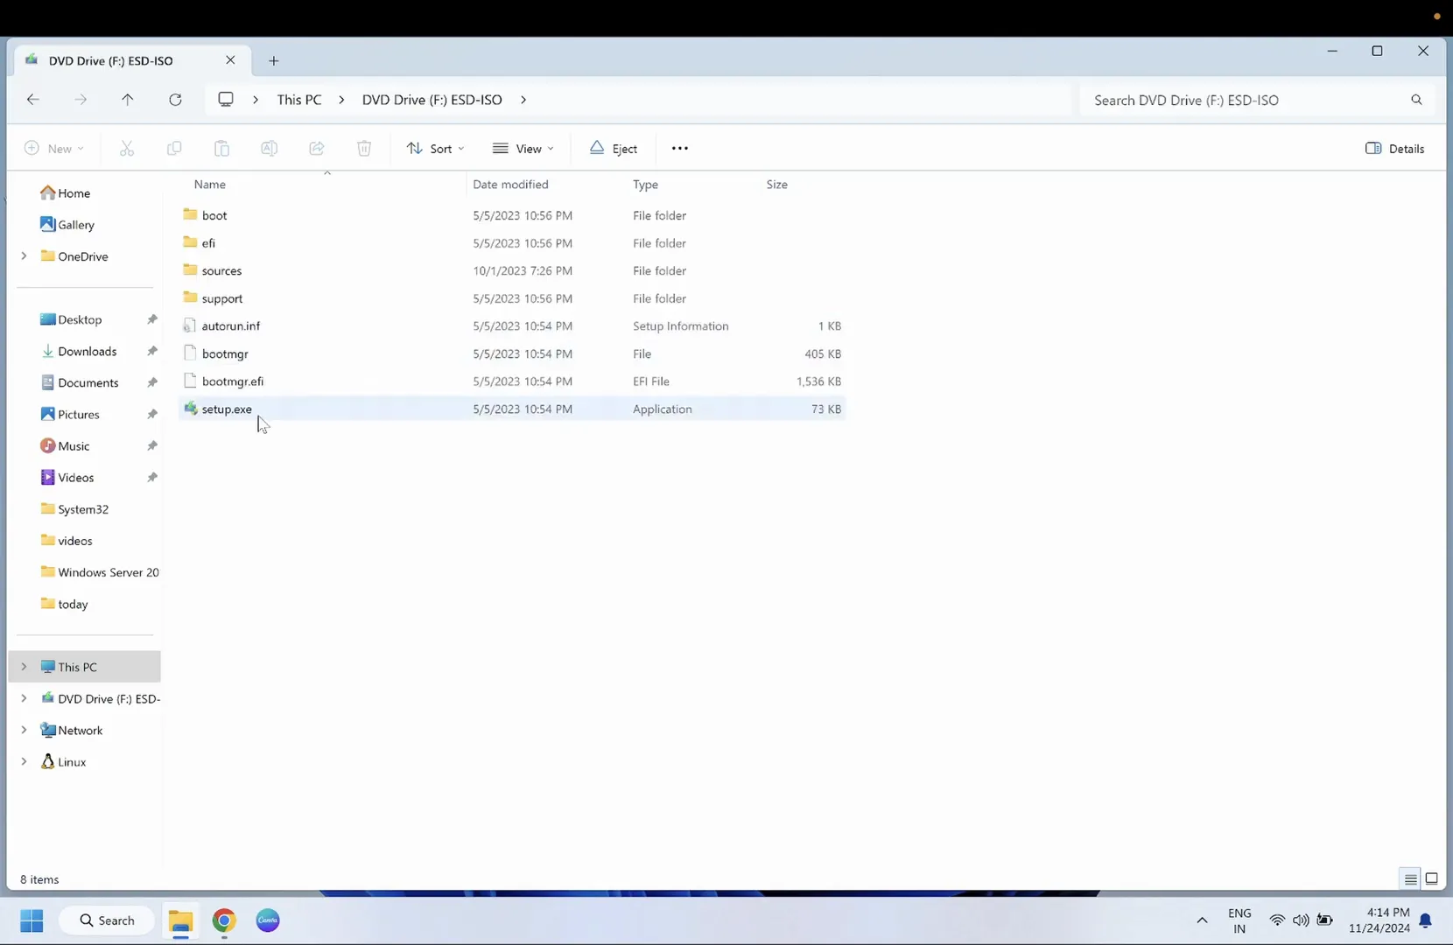Click the Rename icon in toolbar
The width and height of the screenshot is (1453, 945).
coord(269,149)
